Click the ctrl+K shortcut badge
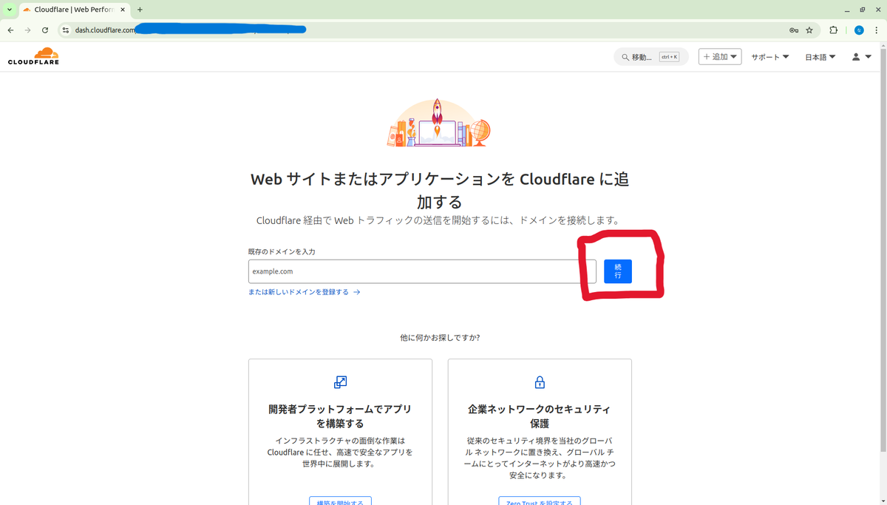This screenshot has width=887, height=505. click(x=669, y=57)
